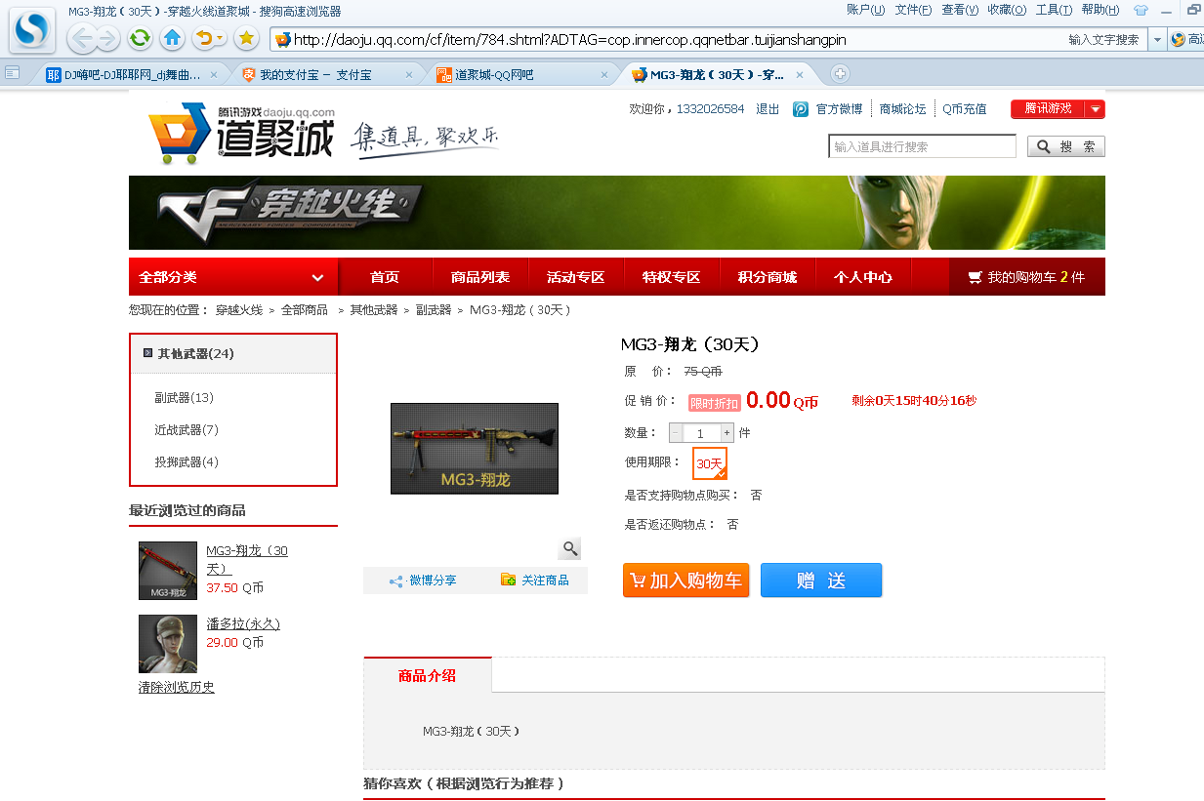Open the Q币充值 link
The height and width of the screenshot is (801, 1204).
[965, 109]
